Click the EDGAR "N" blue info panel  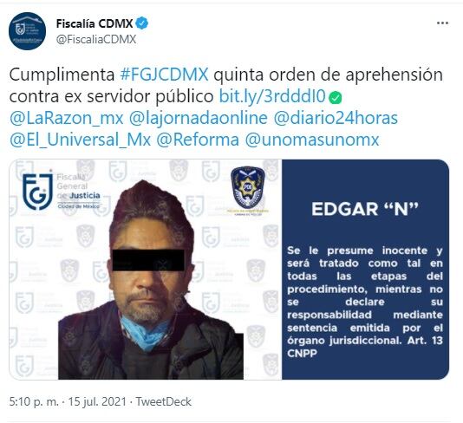[365, 270]
